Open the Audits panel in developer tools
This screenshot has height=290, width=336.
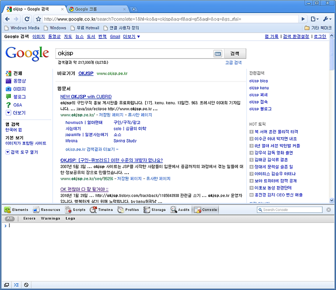(x=180, y=210)
